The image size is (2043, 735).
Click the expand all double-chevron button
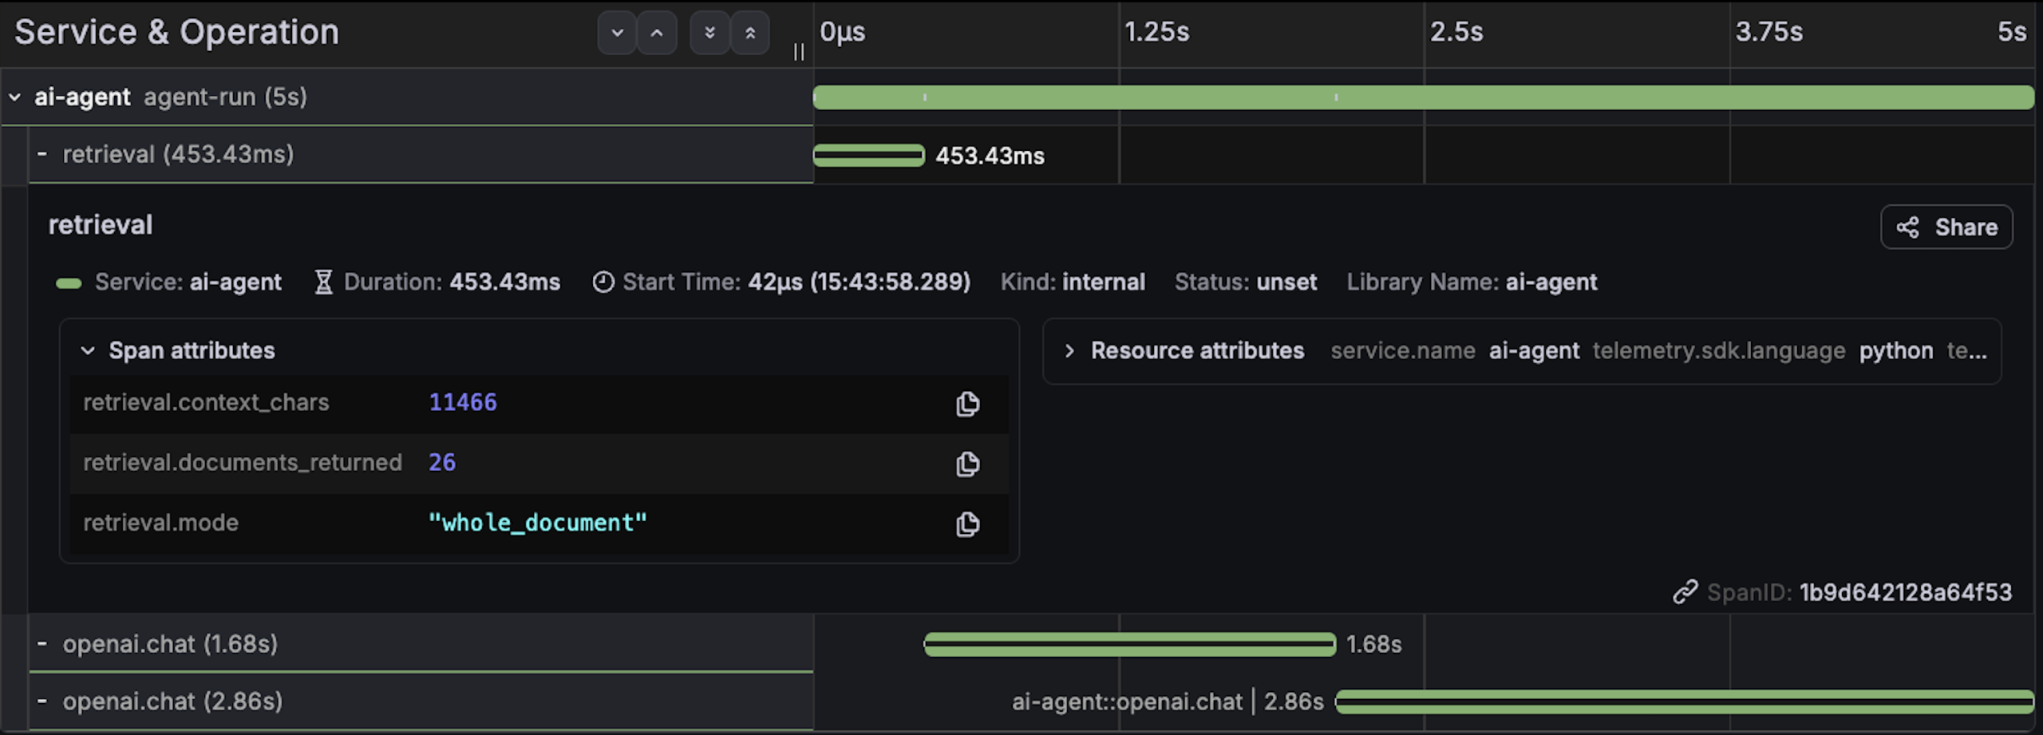click(709, 33)
